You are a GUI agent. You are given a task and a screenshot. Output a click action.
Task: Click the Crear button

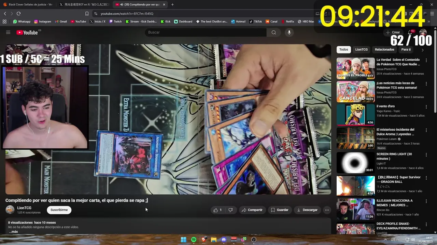pos(393,32)
